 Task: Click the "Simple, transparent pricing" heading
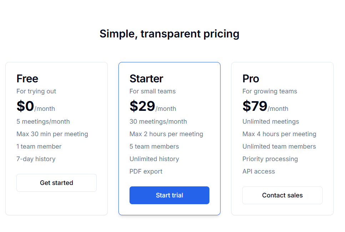[x=169, y=34]
